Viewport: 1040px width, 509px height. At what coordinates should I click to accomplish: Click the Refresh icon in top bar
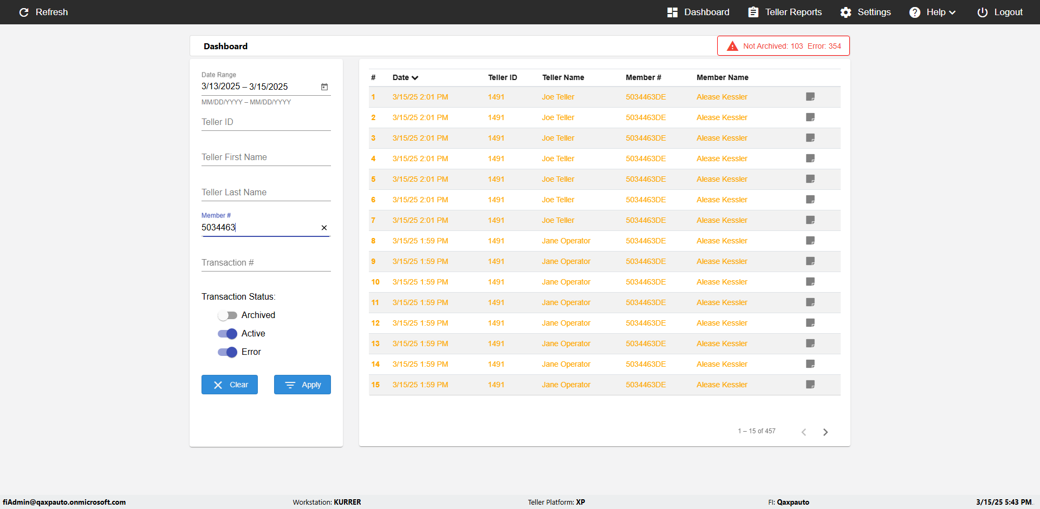(x=24, y=12)
